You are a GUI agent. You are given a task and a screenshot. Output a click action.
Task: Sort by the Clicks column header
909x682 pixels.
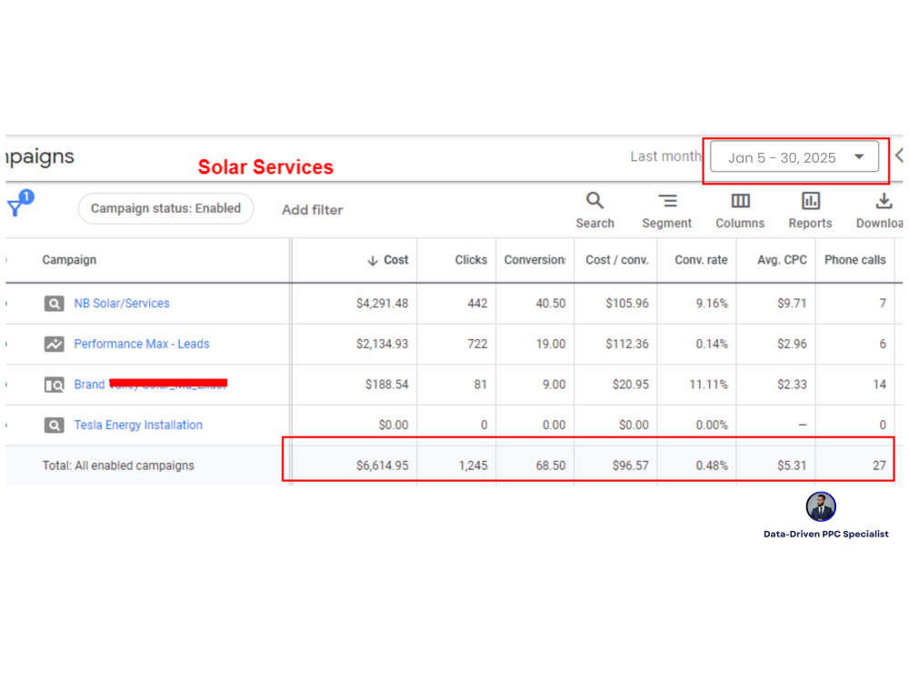pos(471,260)
